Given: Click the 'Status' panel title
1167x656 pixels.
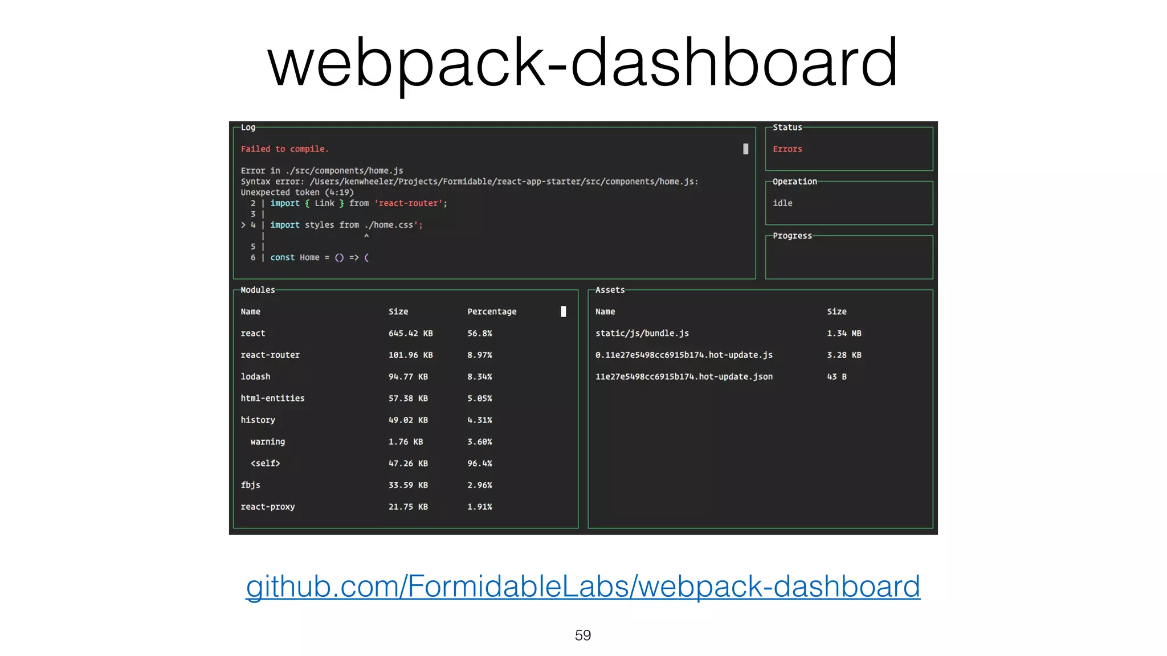Looking at the screenshot, I should click(x=787, y=128).
